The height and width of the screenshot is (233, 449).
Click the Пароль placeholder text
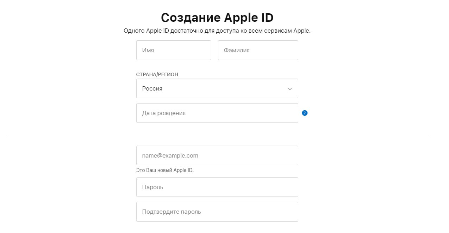152,187
